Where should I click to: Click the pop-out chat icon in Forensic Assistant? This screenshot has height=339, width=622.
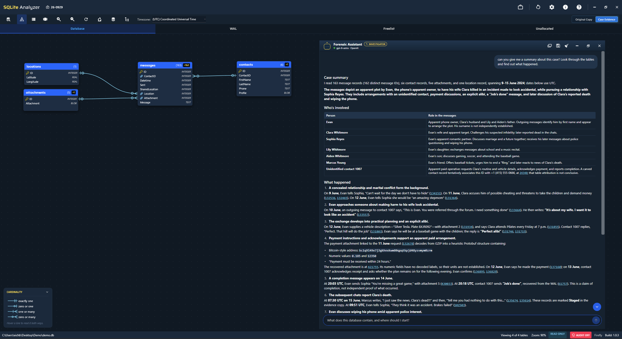[550, 46]
